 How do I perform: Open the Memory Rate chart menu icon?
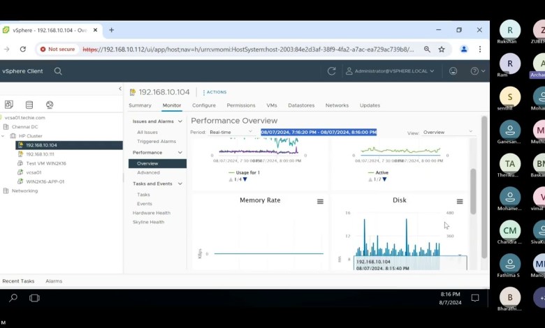coord(320,202)
